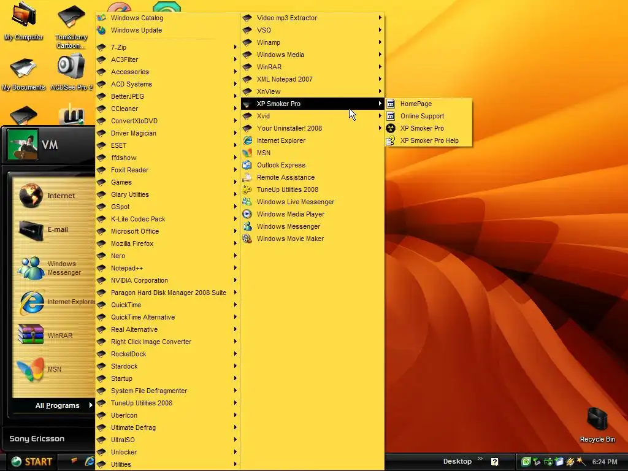Open K-Lite Codec Pack menu folder
The image size is (628, 471).
point(167,219)
